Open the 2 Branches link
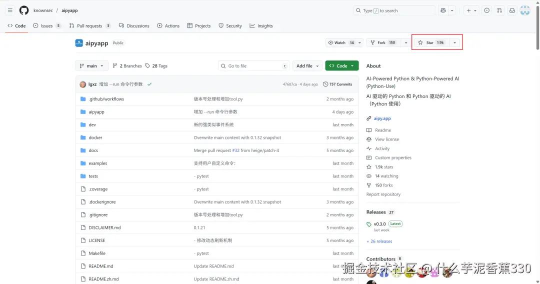The width and height of the screenshot is (540, 284). (x=127, y=66)
